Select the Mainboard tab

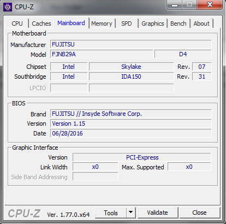pos(71,23)
